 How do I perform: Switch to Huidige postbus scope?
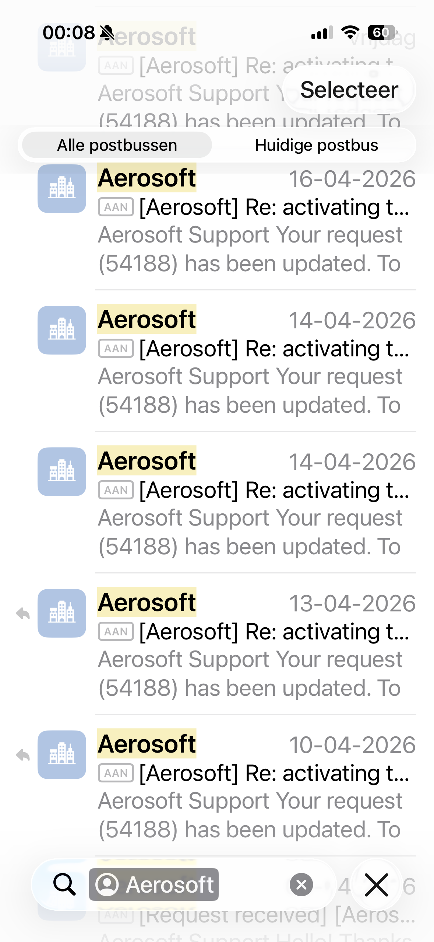tap(316, 145)
